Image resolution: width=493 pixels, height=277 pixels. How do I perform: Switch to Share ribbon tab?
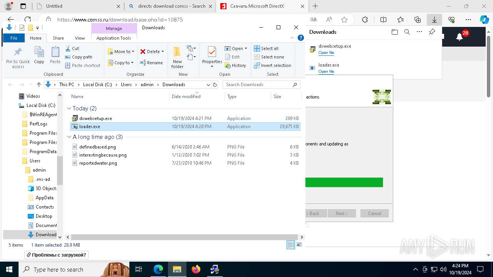click(59, 38)
